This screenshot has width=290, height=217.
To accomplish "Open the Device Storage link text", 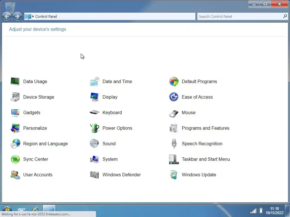I will [x=39, y=97].
